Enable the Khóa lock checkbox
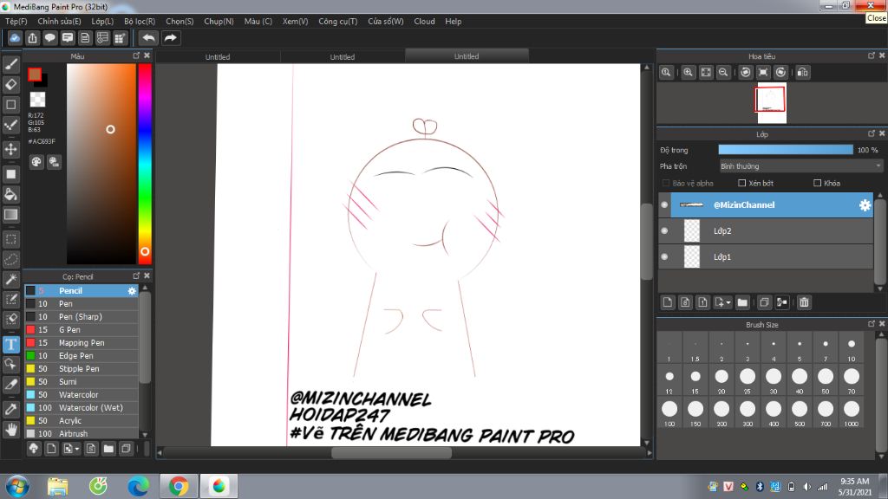The height and width of the screenshot is (499, 888). (817, 184)
